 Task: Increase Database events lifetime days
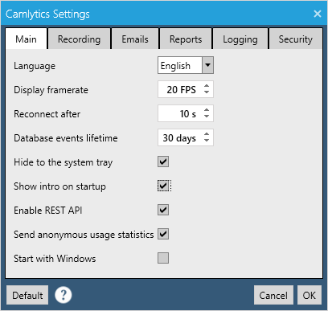(x=207, y=134)
